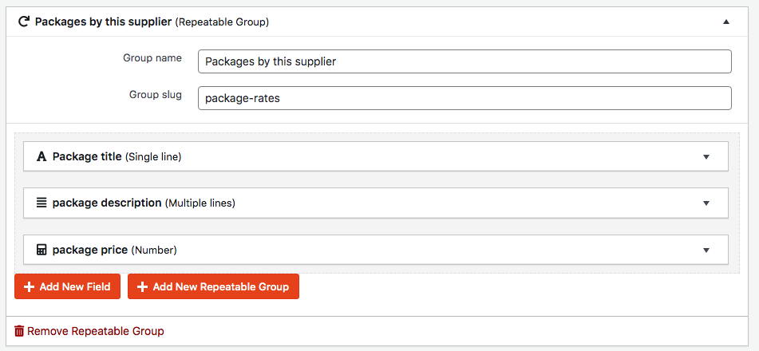Click the plus icon on Add New Field
759x351 pixels.
point(29,287)
